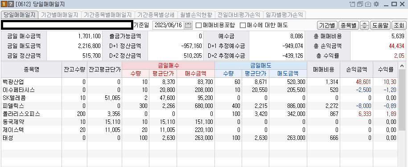Minimize the 당일매매일지 window

[x=386, y=4]
